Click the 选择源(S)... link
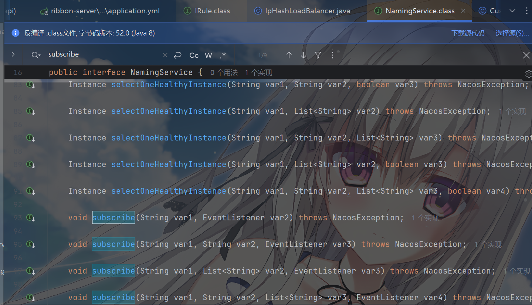532x305 pixels. click(512, 33)
